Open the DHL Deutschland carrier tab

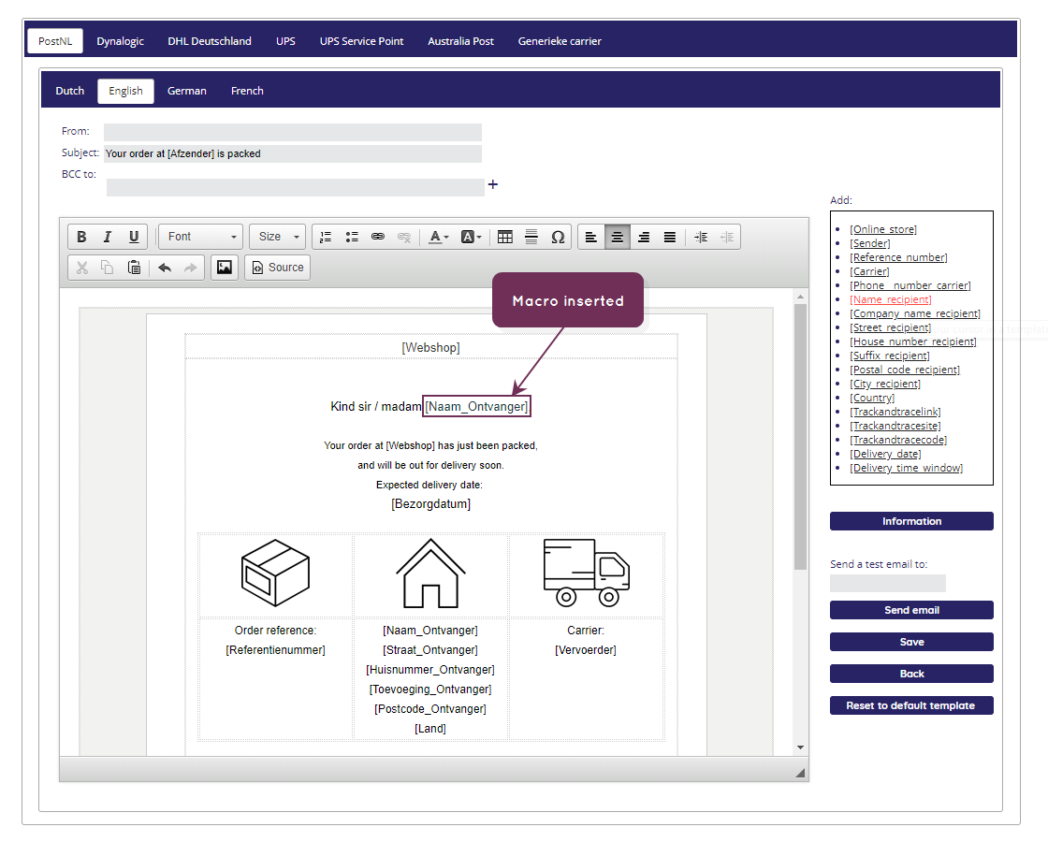click(x=210, y=41)
